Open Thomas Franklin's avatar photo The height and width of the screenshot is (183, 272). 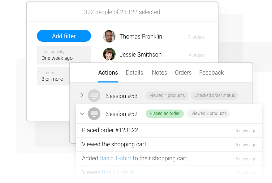pyautogui.click(x=109, y=36)
